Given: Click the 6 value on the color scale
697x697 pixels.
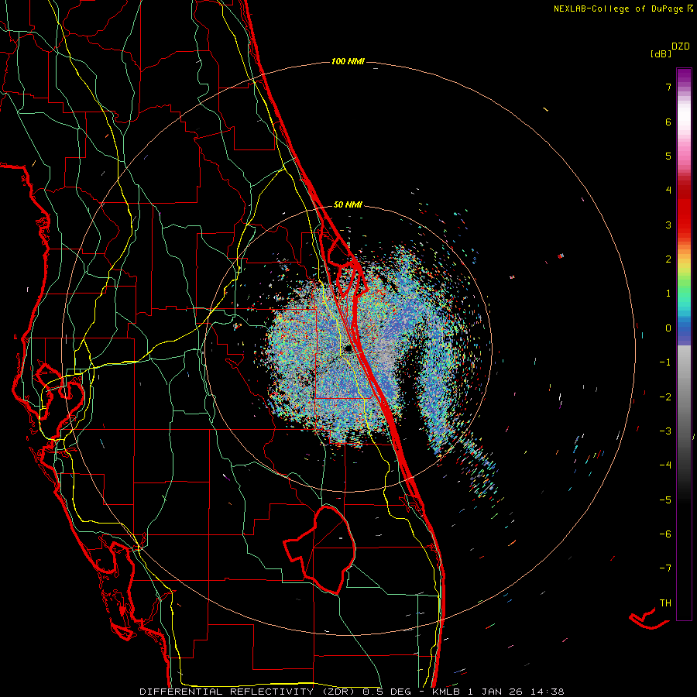Looking at the screenshot, I should point(668,122).
